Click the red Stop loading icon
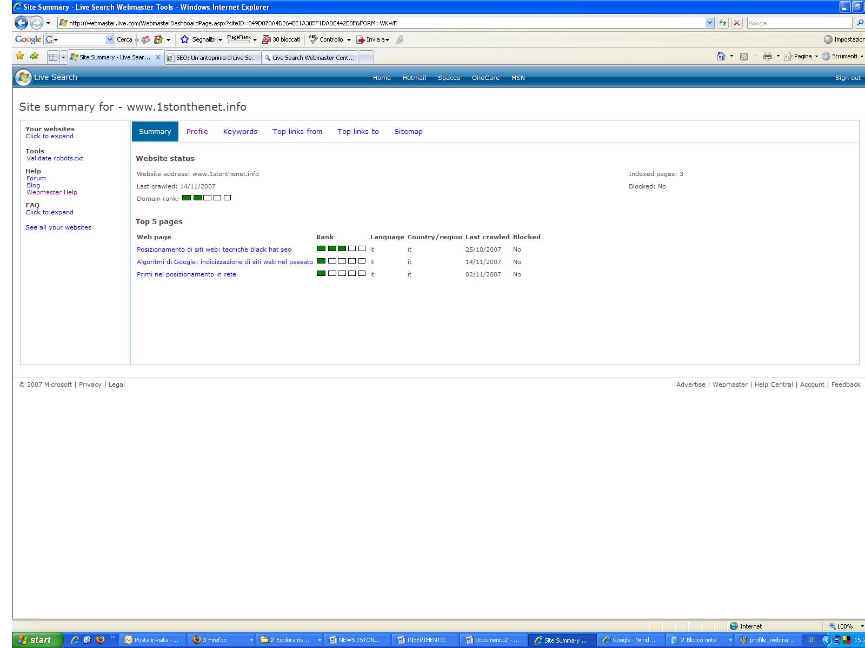This screenshot has height=648, width=865. [x=736, y=23]
